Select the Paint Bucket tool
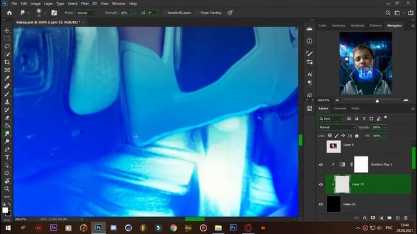The width and height of the screenshot is (417, 234). click(7, 125)
